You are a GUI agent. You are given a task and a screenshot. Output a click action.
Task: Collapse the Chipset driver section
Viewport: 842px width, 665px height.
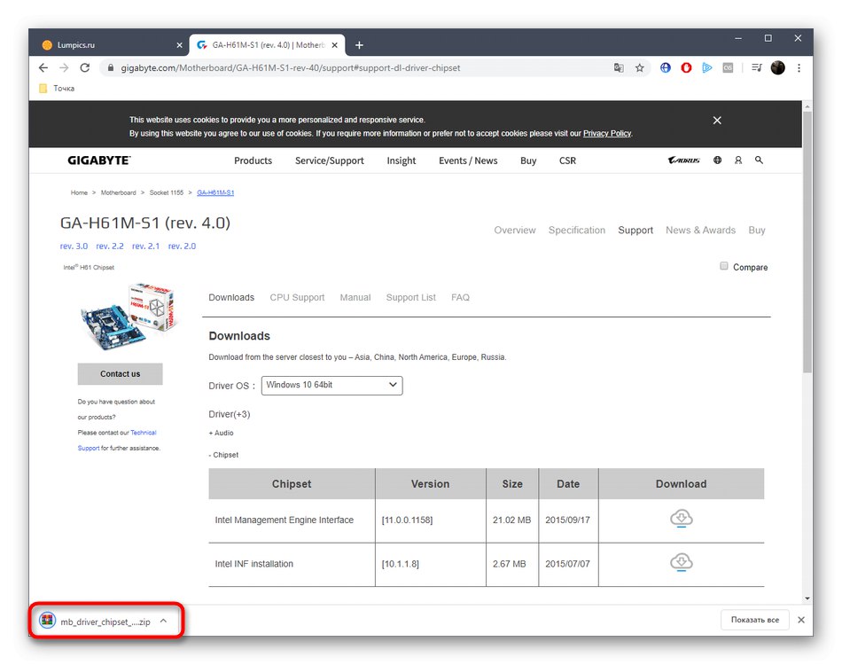pos(223,455)
